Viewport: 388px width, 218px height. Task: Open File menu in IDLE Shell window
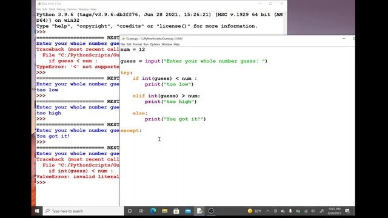click(39, 10)
